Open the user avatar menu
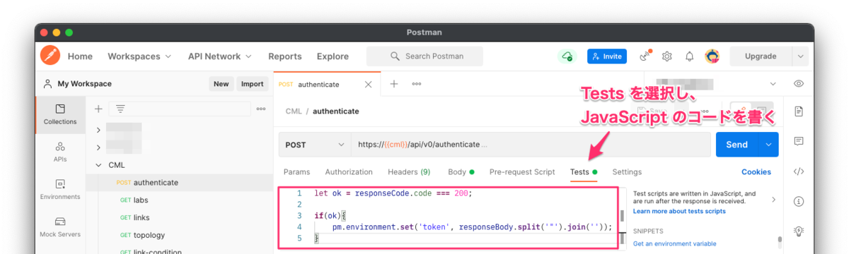The width and height of the screenshot is (849, 254). pos(712,56)
